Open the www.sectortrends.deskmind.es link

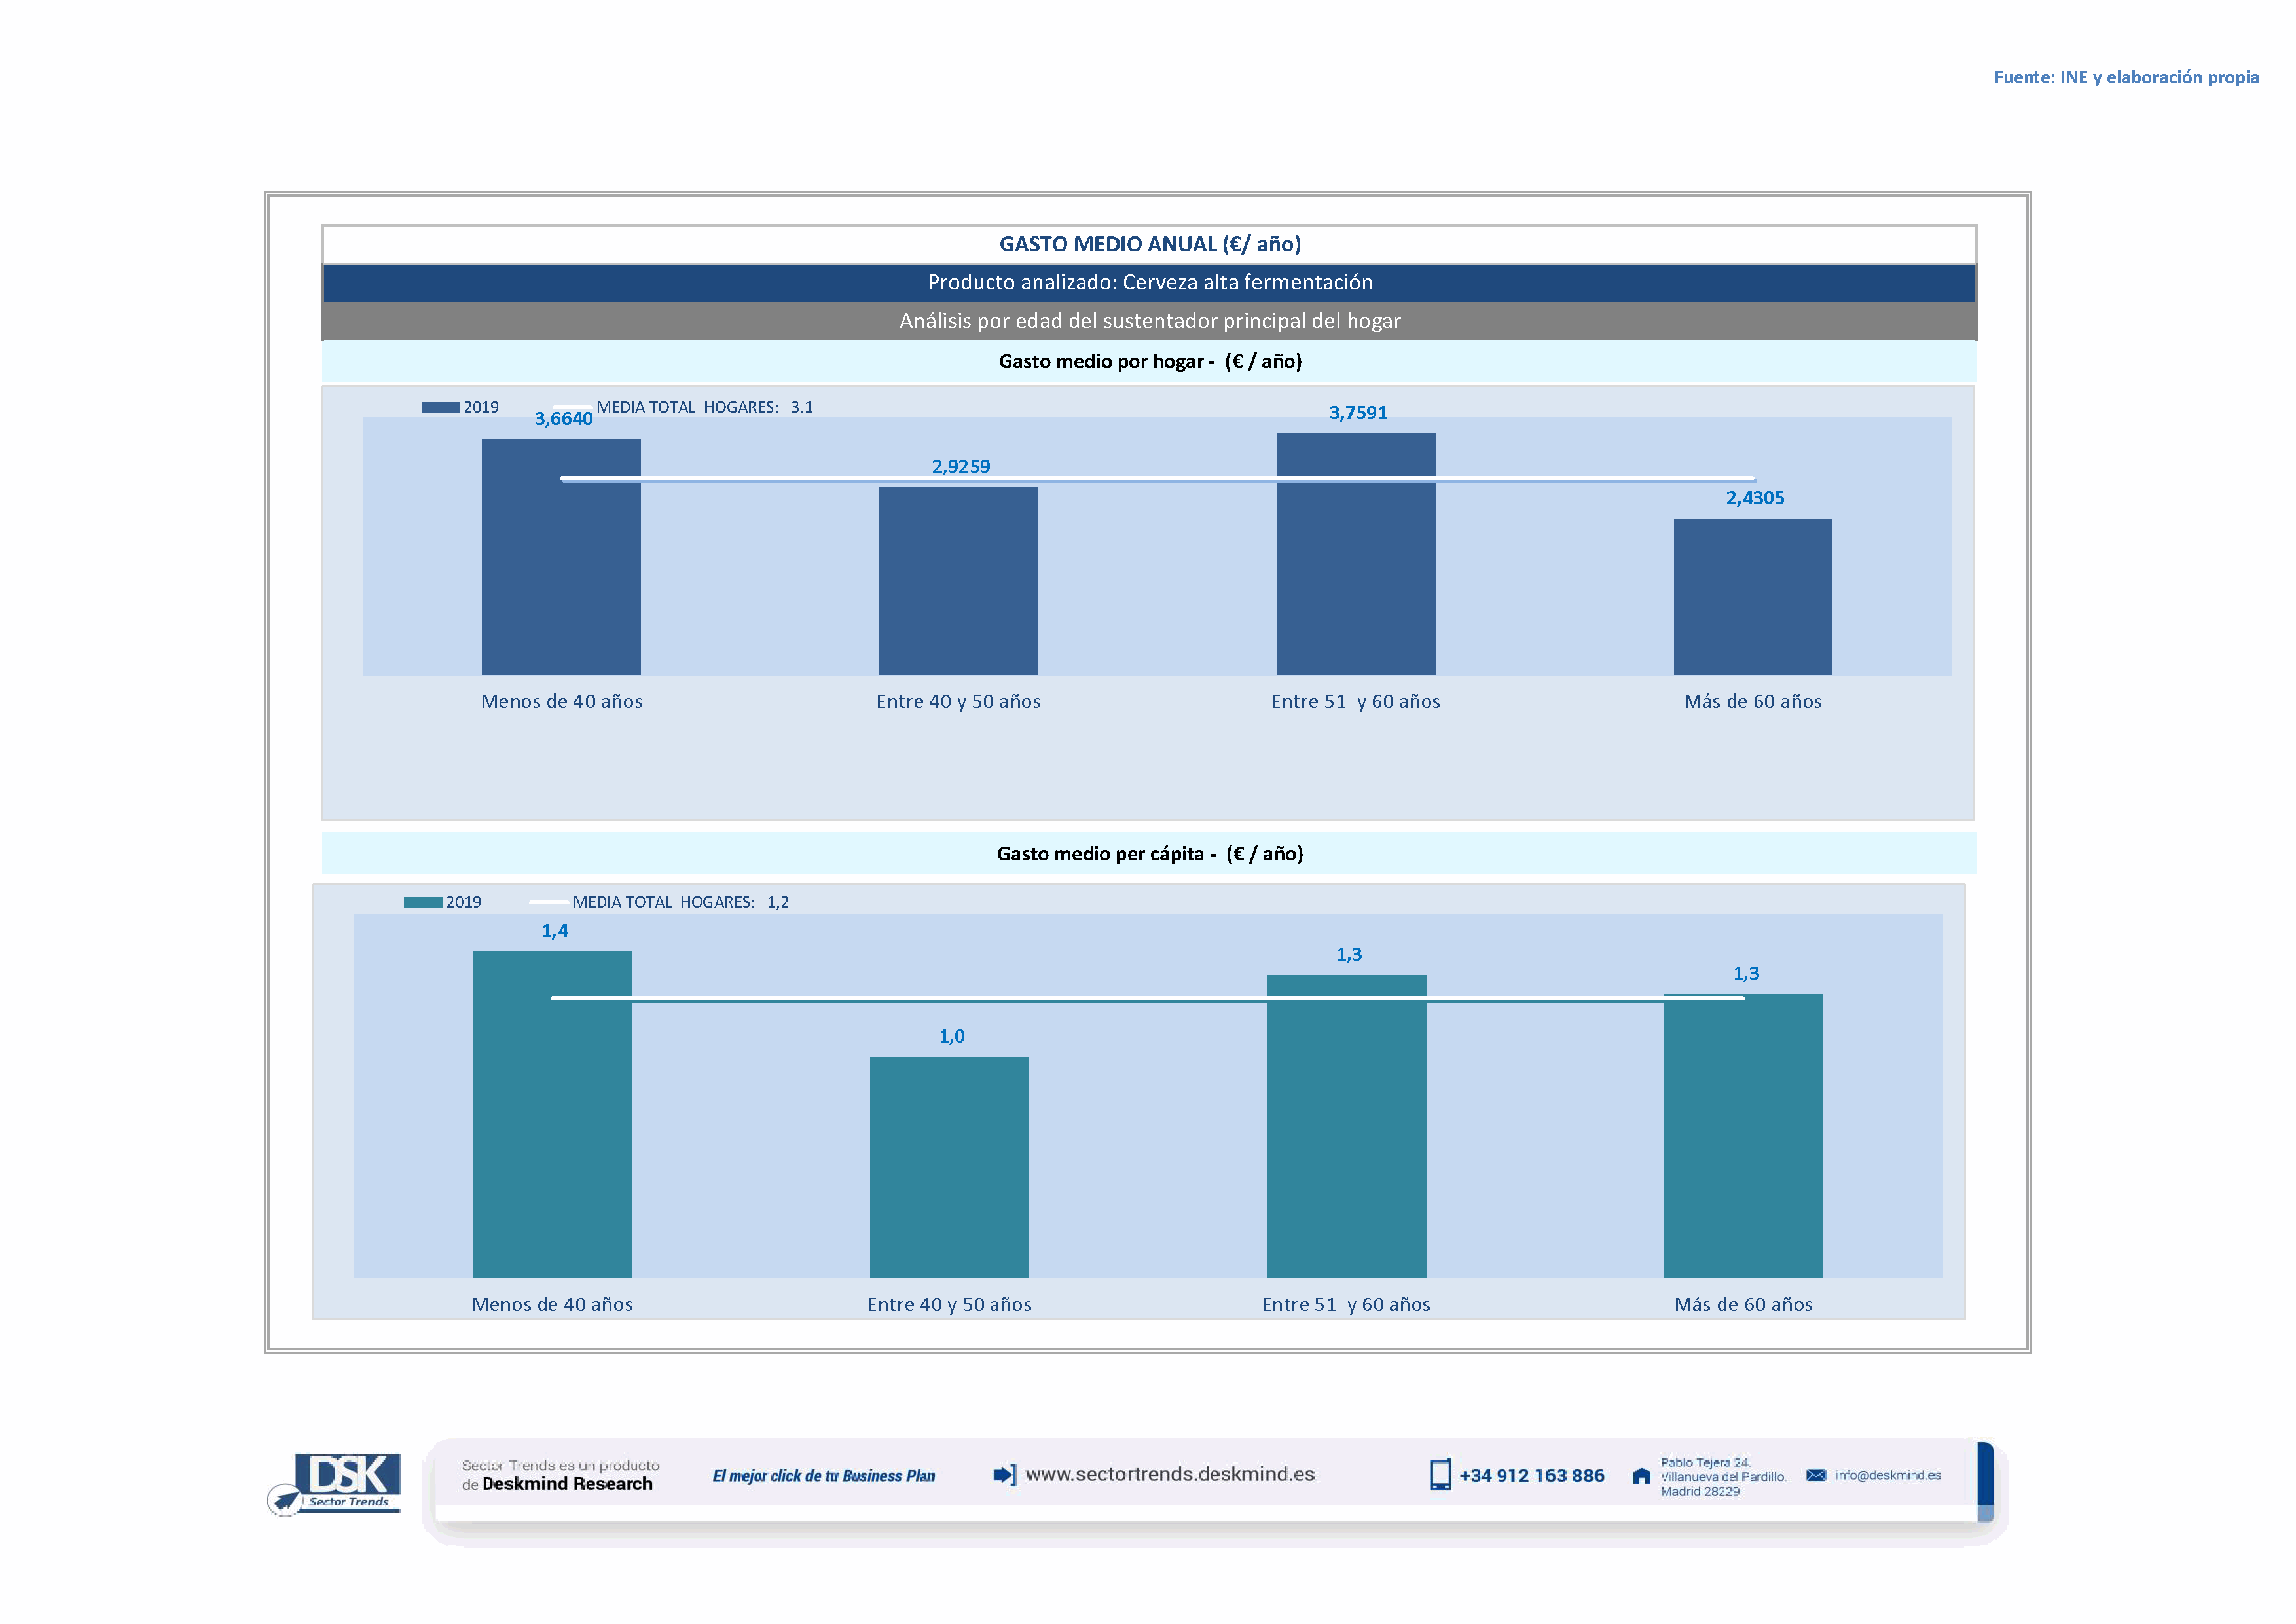1170,1474
